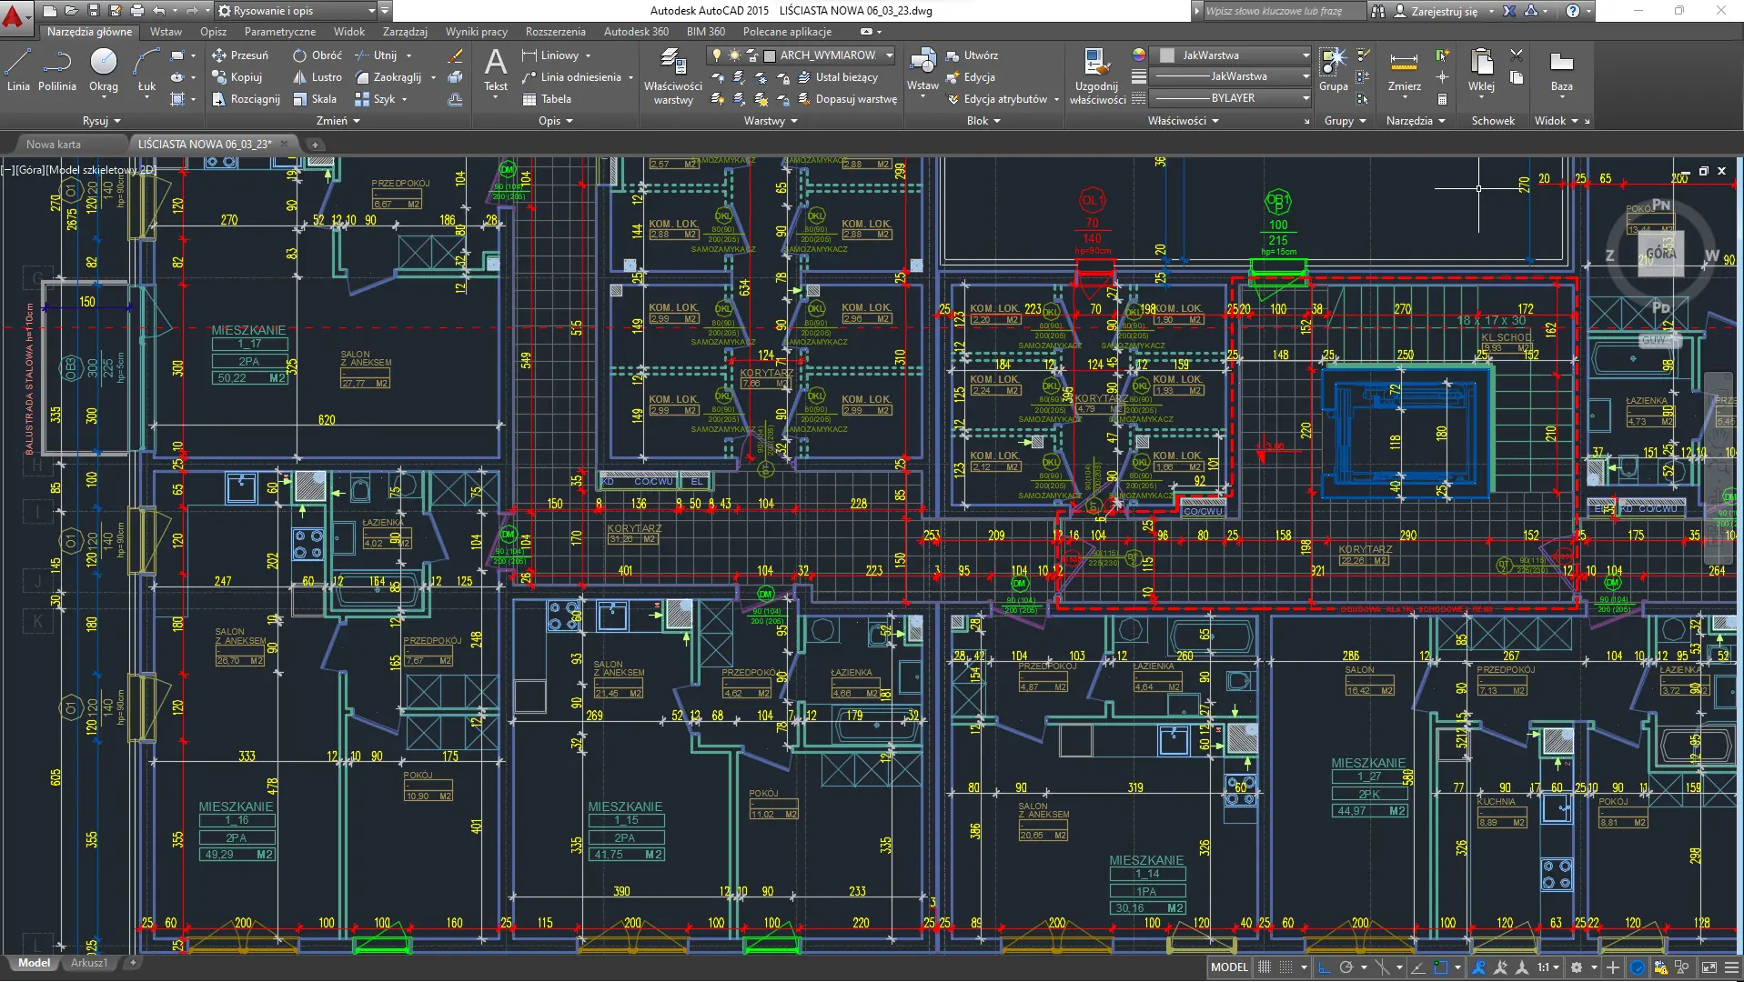Click the Zaokrąglij fillet tool

point(388,77)
